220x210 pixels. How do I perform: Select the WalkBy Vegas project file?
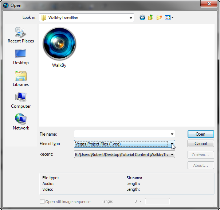coord(59,47)
